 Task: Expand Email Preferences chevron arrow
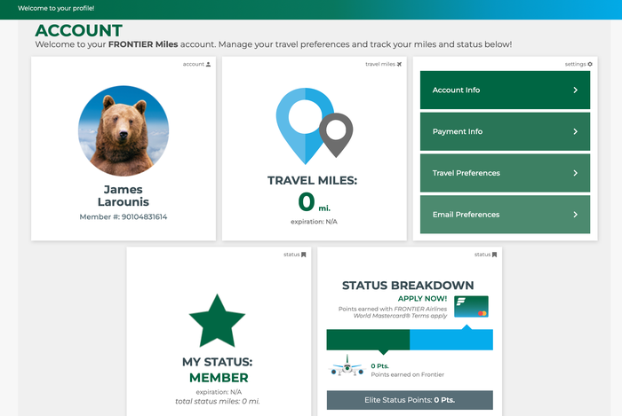(x=575, y=215)
